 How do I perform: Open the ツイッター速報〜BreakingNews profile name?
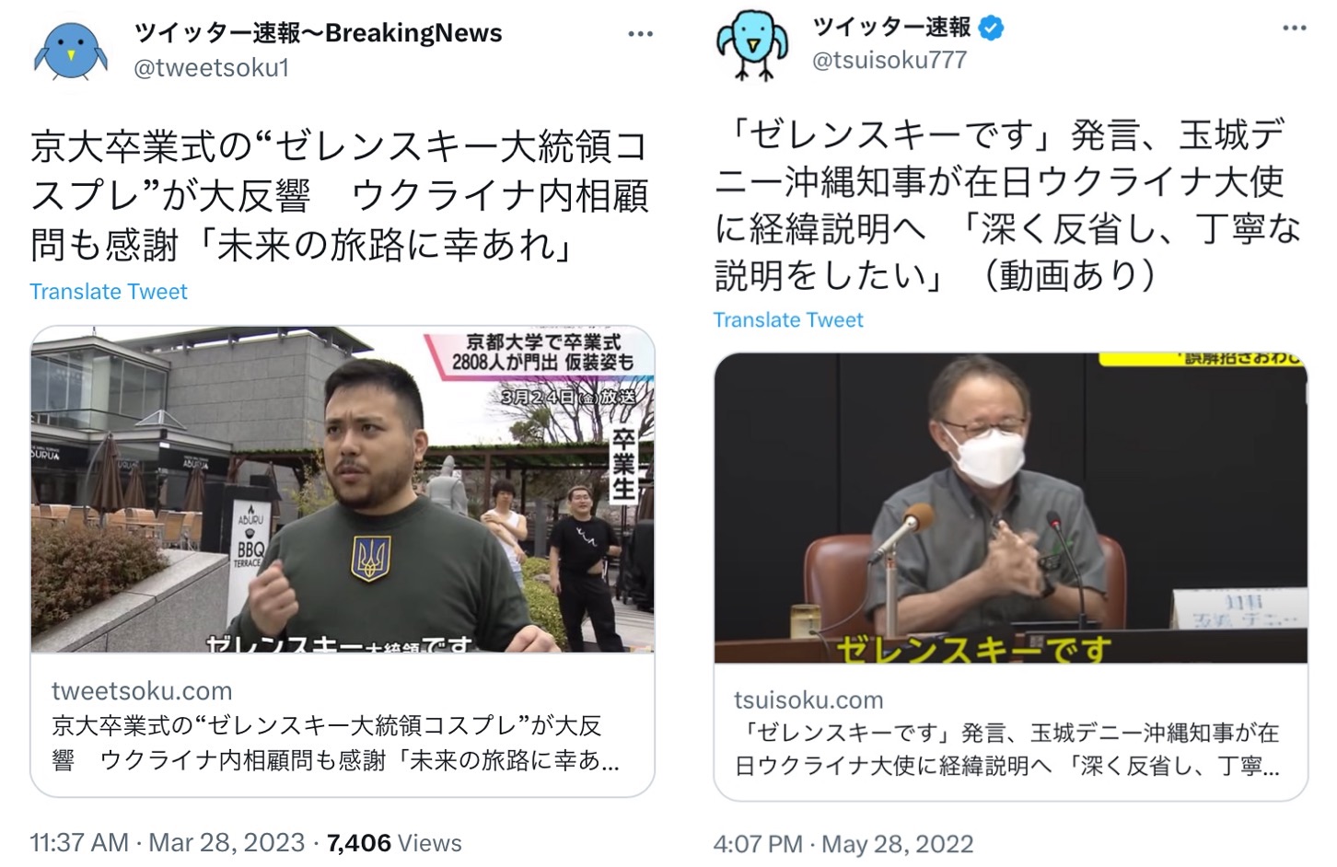tap(318, 33)
